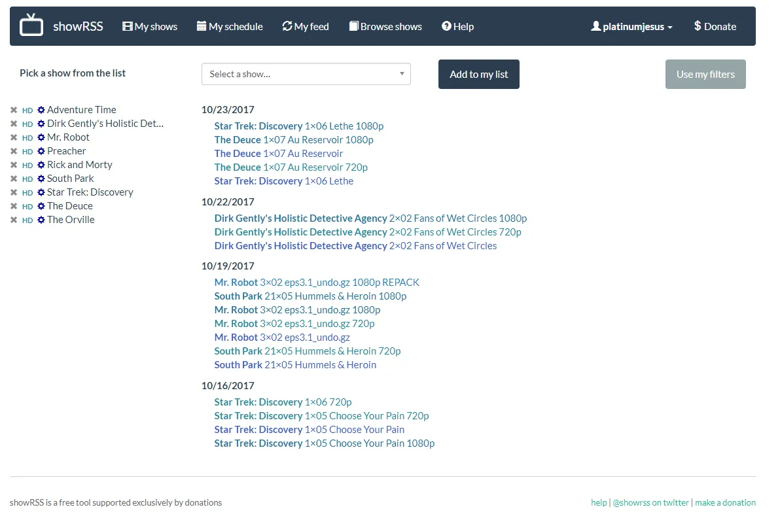Open Browse shows page

coord(385,26)
